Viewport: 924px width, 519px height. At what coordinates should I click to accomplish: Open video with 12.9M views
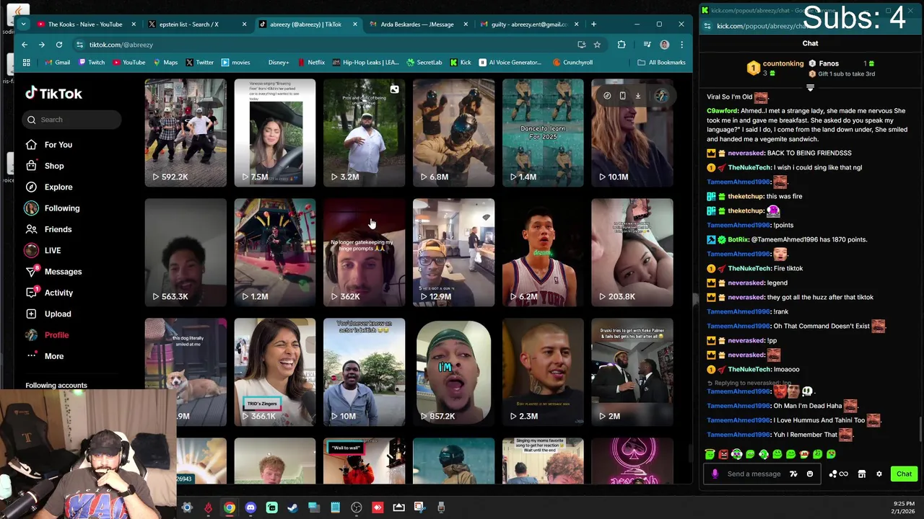(454, 252)
